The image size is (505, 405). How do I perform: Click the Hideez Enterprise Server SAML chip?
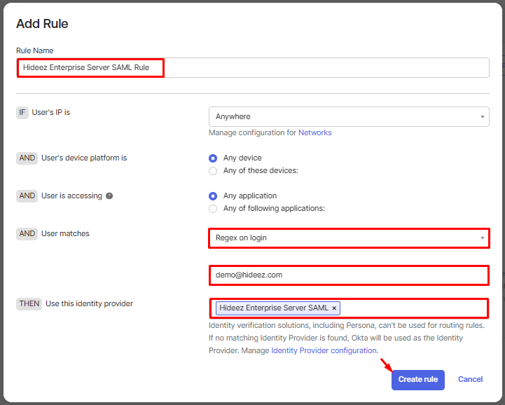(x=273, y=308)
